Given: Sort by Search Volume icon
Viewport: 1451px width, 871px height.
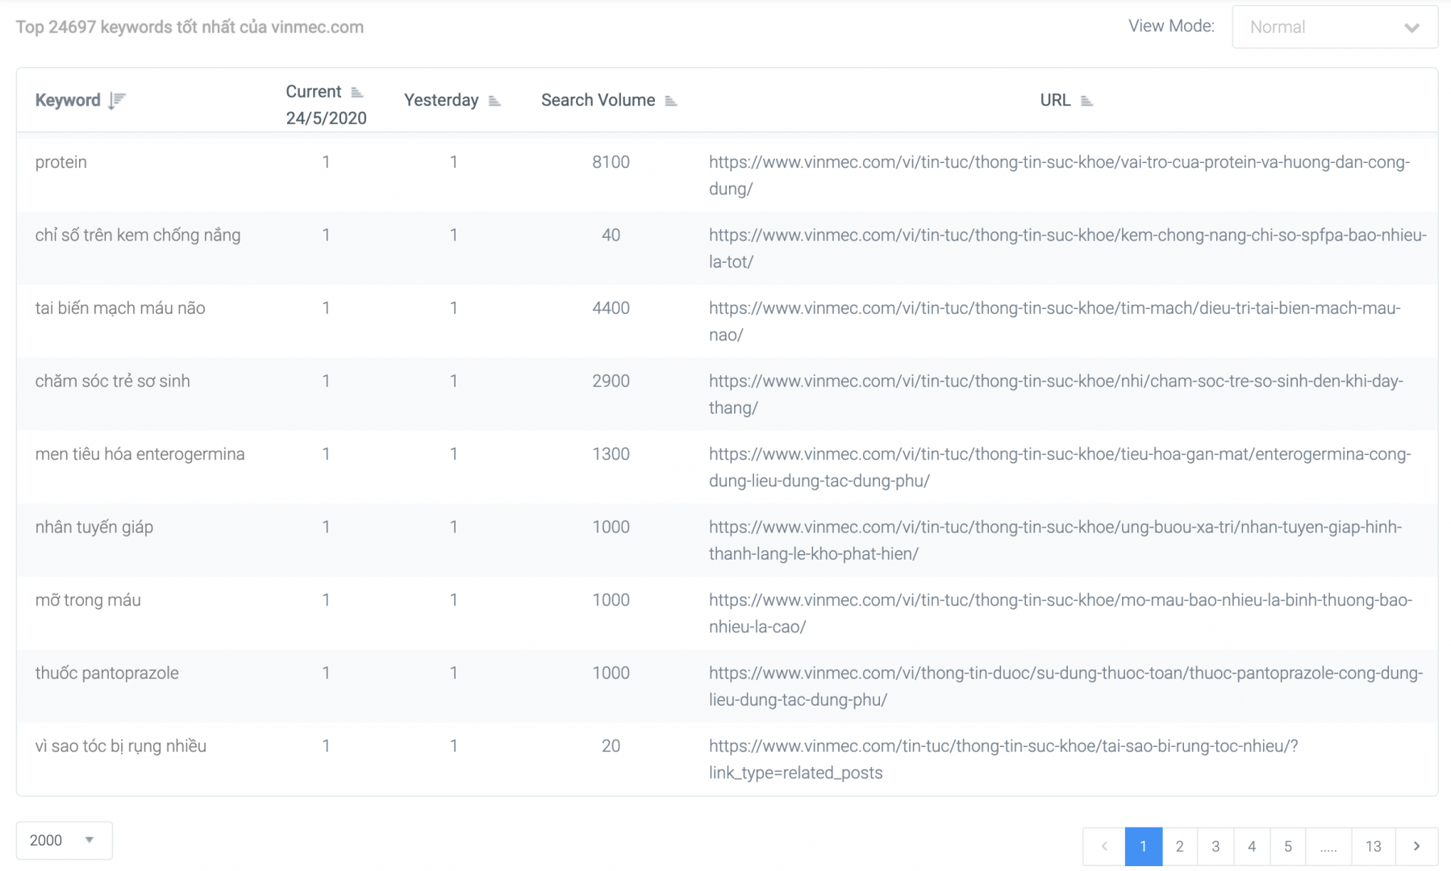Looking at the screenshot, I should pos(670,101).
